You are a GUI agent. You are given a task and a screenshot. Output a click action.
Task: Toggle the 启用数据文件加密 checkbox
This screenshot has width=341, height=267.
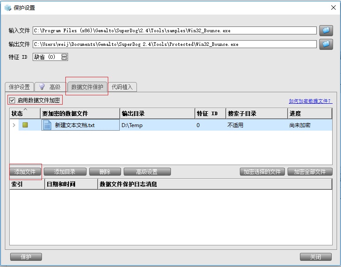coord(12,100)
